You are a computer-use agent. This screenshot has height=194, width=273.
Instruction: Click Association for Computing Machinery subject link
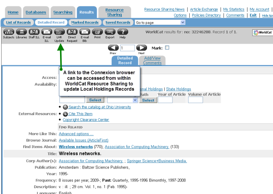pos(137,147)
